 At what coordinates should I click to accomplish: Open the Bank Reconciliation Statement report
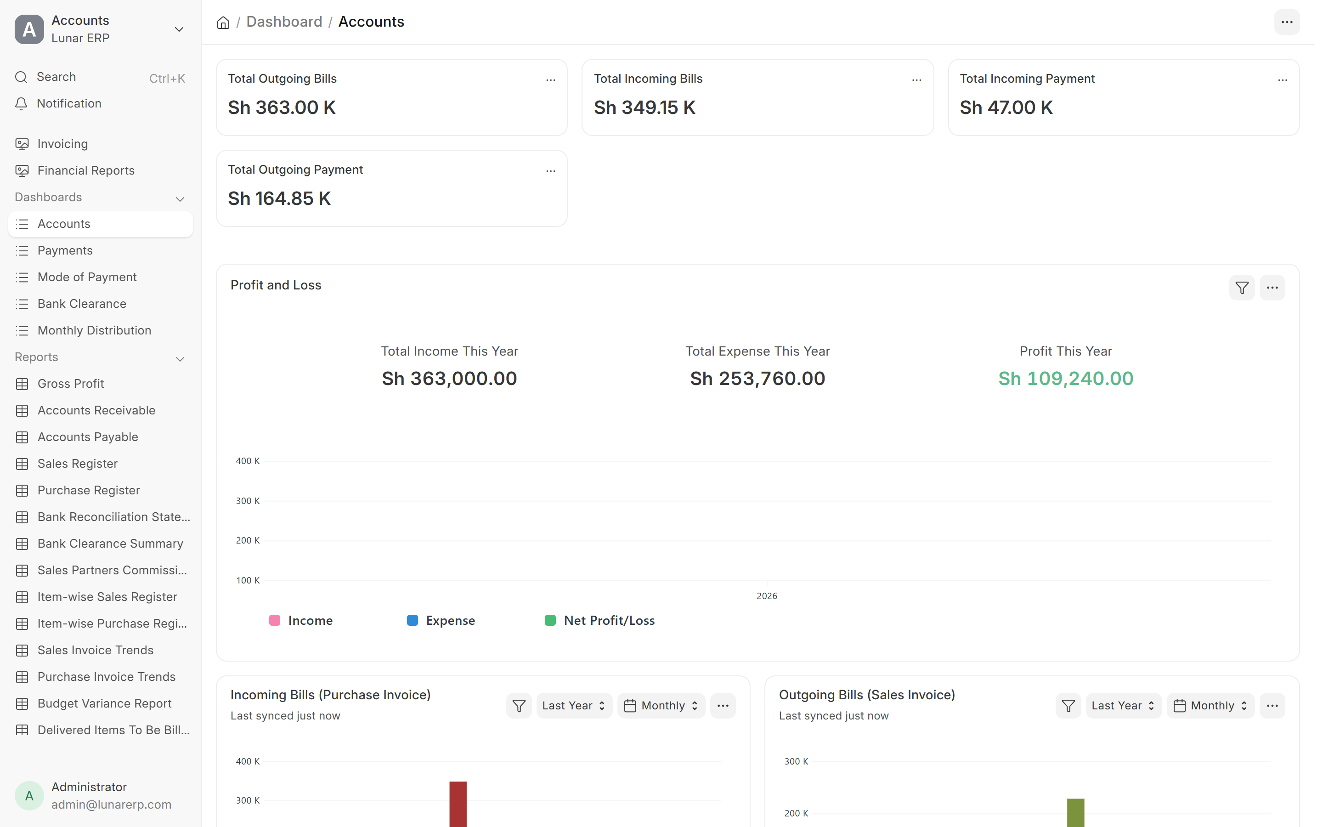[101, 517]
